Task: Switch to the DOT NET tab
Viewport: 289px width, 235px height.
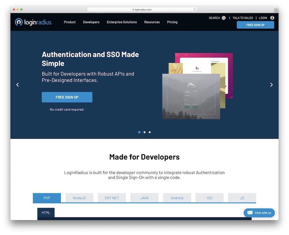Action: (x=112, y=198)
